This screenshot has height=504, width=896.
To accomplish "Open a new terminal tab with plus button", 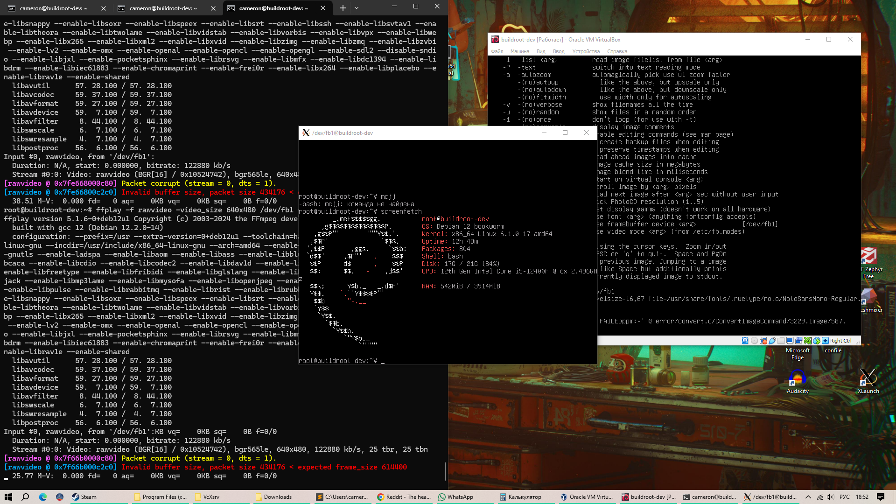I will pyautogui.click(x=343, y=8).
